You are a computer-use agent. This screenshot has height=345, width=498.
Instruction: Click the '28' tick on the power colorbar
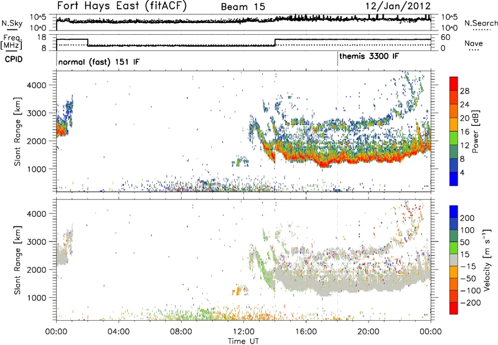click(464, 91)
